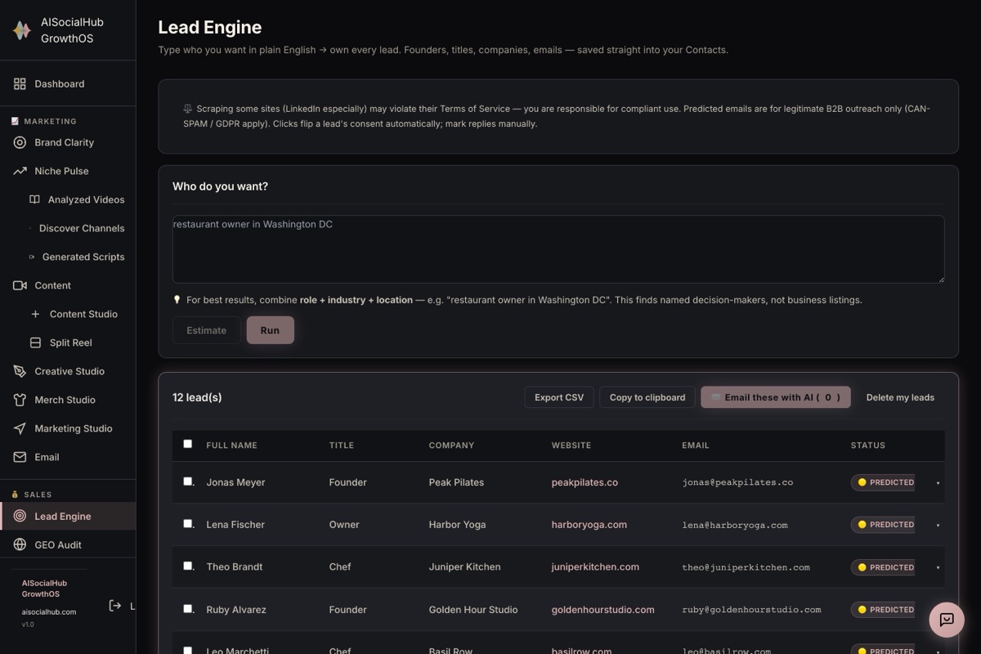Go to Dashboard in sidebar
This screenshot has height=654, width=981.
point(68,83)
